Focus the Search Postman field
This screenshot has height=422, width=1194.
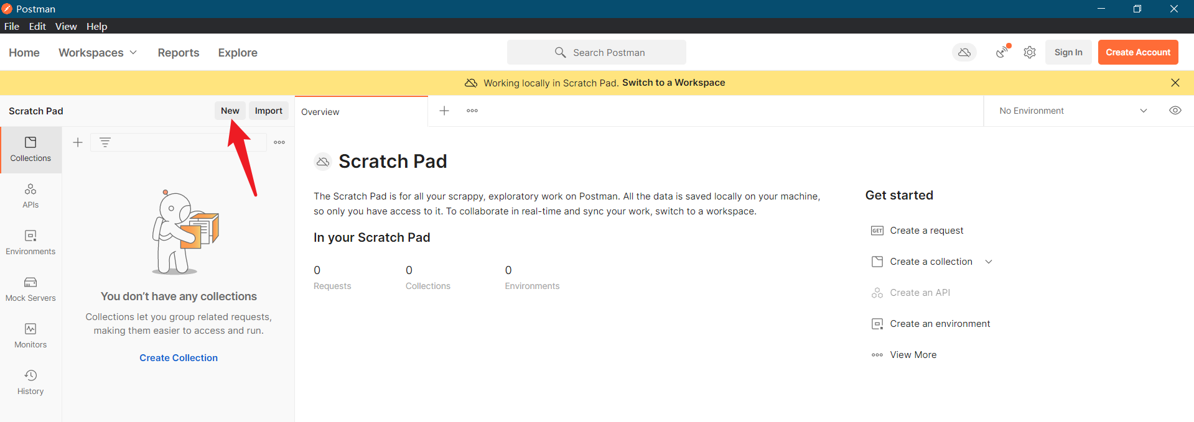point(597,52)
